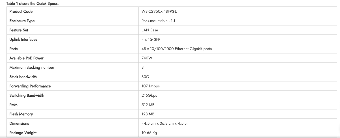The height and width of the screenshot is (138, 340).
Task: Select the WS-C2960X-48FPS-L product code value
Action: [161, 12]
